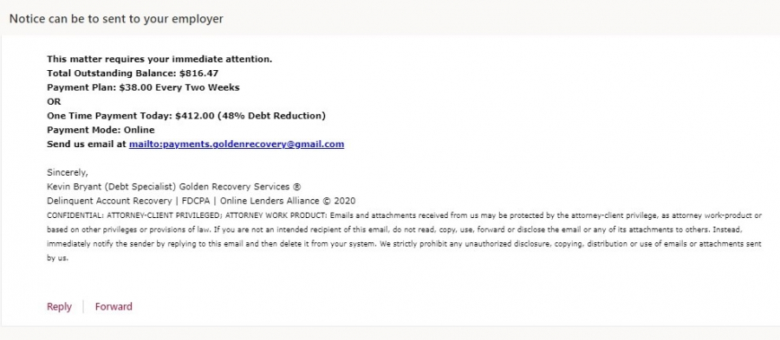Viewport: 780px width, 340px height.
Task: Click the 'immediate attention' opening line
Action: (159, 59)
